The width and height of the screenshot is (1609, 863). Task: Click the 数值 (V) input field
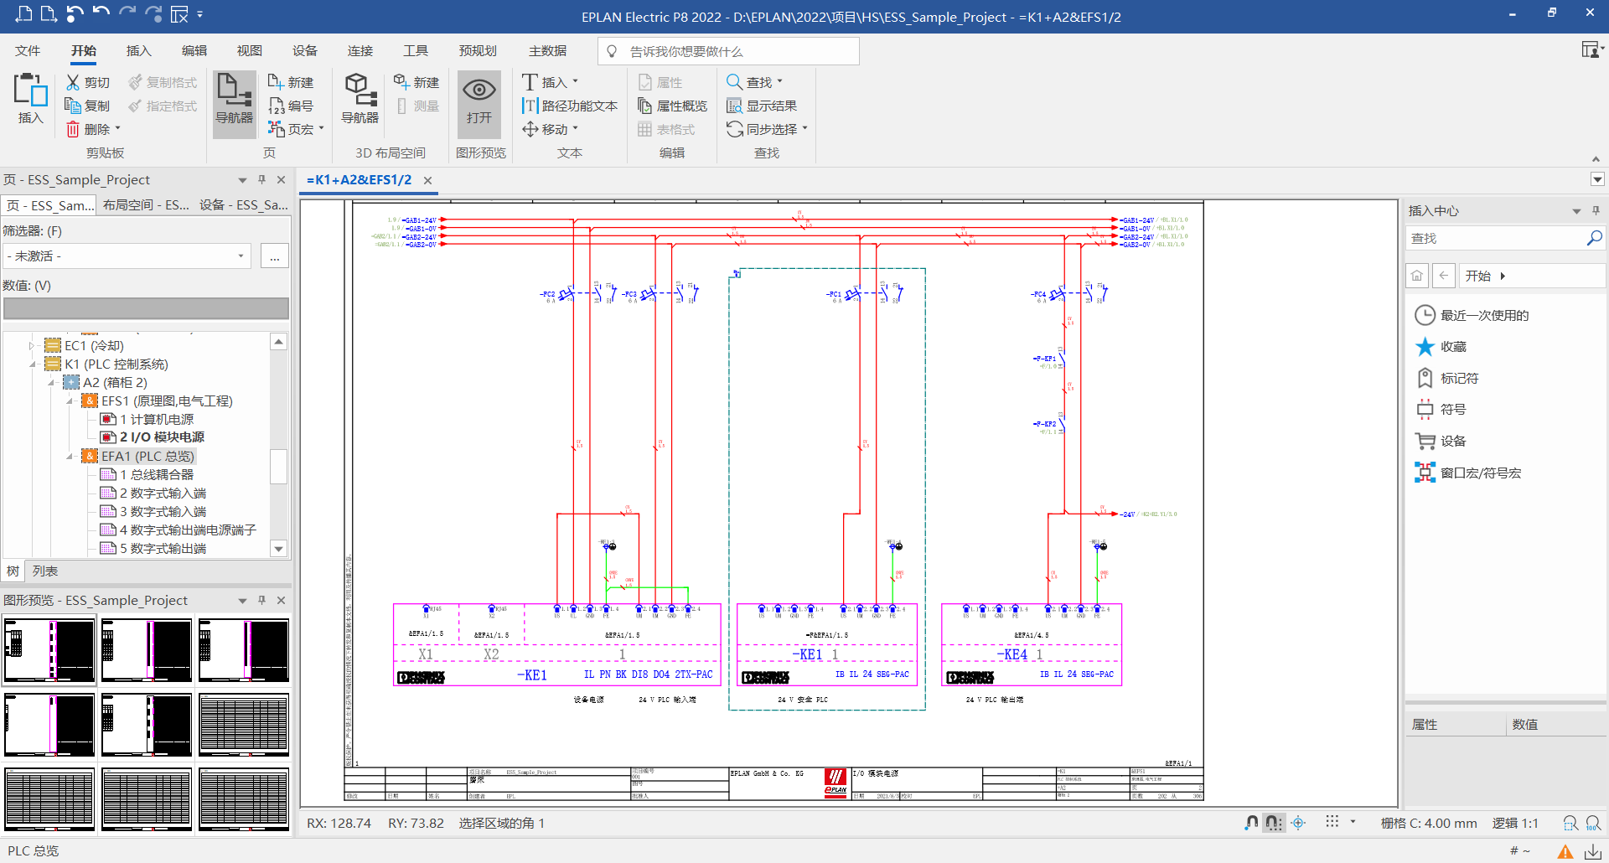click(147, 308)
